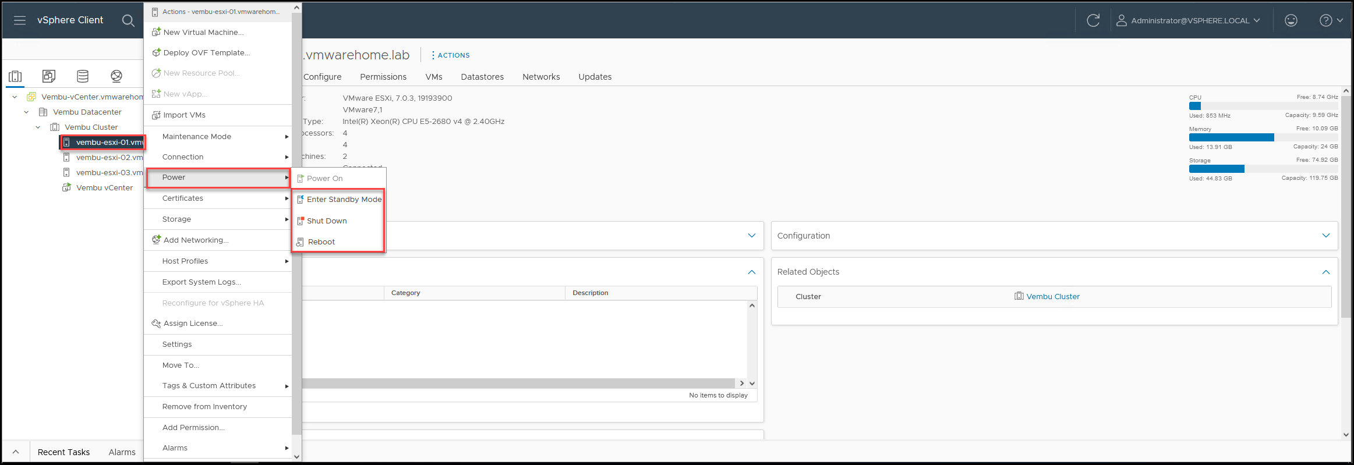This screenshot has height=465, width=1354.
Task: Collapse the Related Objects panel
Action: [1326, 272]
